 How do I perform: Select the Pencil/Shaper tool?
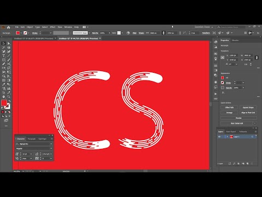[4, 64]
